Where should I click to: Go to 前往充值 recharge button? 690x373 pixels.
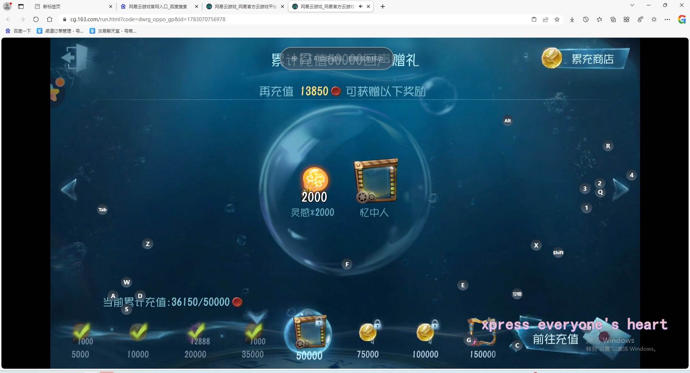click(x=555, y=339)
